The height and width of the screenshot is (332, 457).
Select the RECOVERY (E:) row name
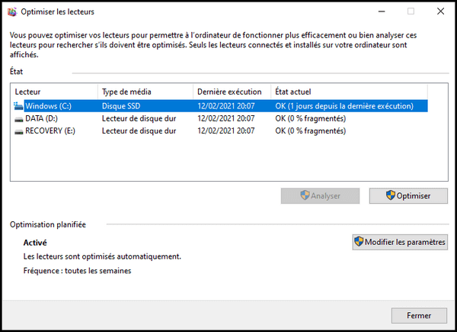50,131
